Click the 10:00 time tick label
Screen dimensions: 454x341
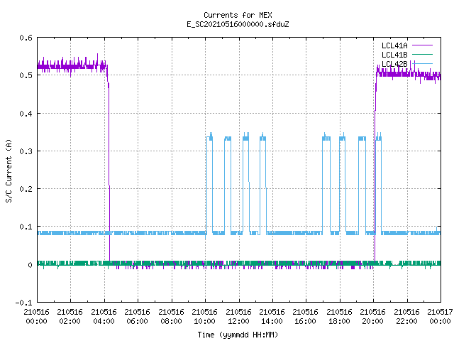(x=204, y=321)
